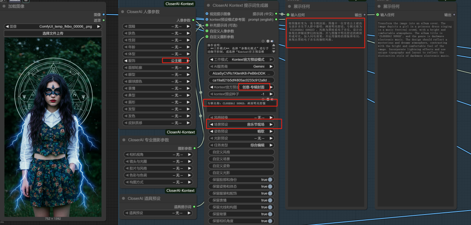Viewport: 471px width, 225px height.
Task: Click the gear icon above 专辑名称 text box
Action: pos(268,99)
